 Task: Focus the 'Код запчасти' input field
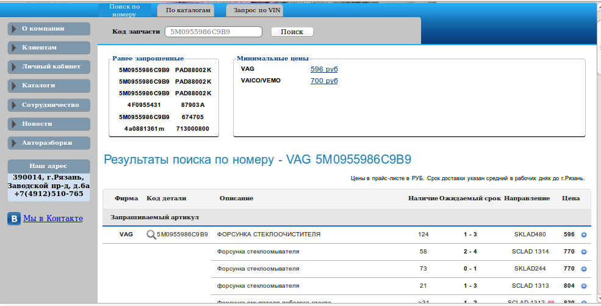click(214, 32)
